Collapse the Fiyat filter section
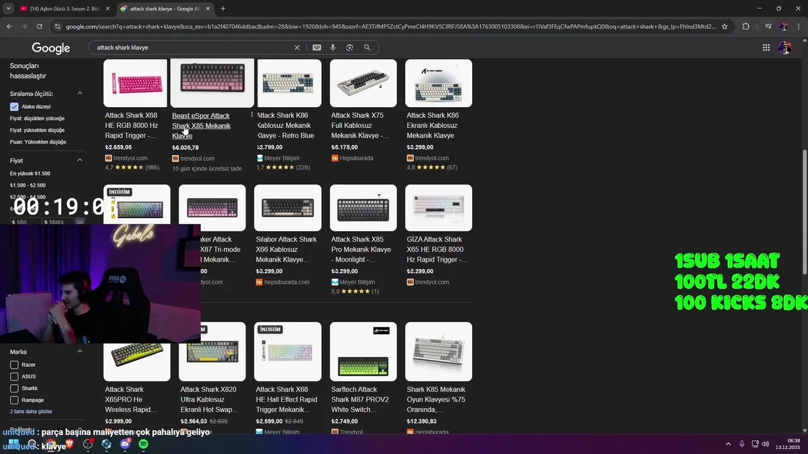Screen dimensions: 808x454 80,160
